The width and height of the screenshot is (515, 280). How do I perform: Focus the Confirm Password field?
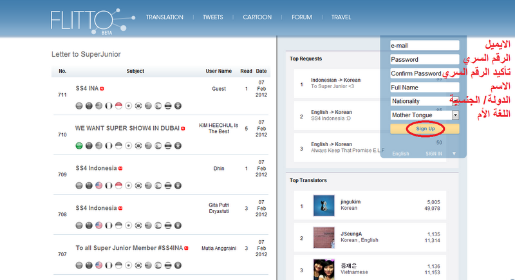[x=425, y=73]
